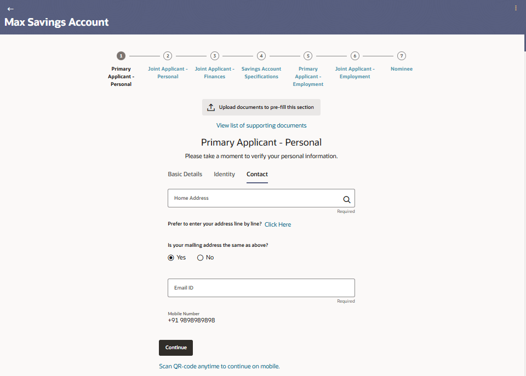Viewport: 526px width, 376px height.
Task: Switch to the Basic Details tab
Action: (x=185, y=175)
